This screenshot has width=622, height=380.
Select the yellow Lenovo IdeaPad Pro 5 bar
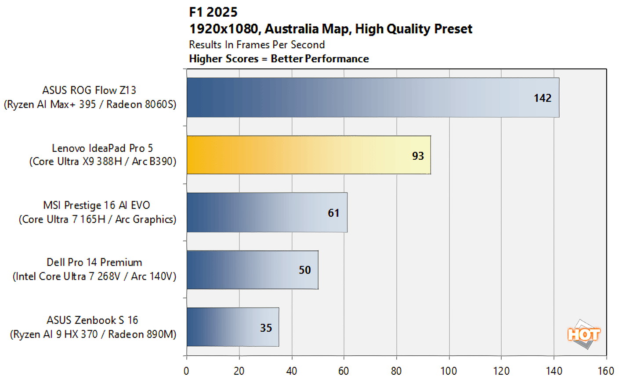[x=309, y=155]
